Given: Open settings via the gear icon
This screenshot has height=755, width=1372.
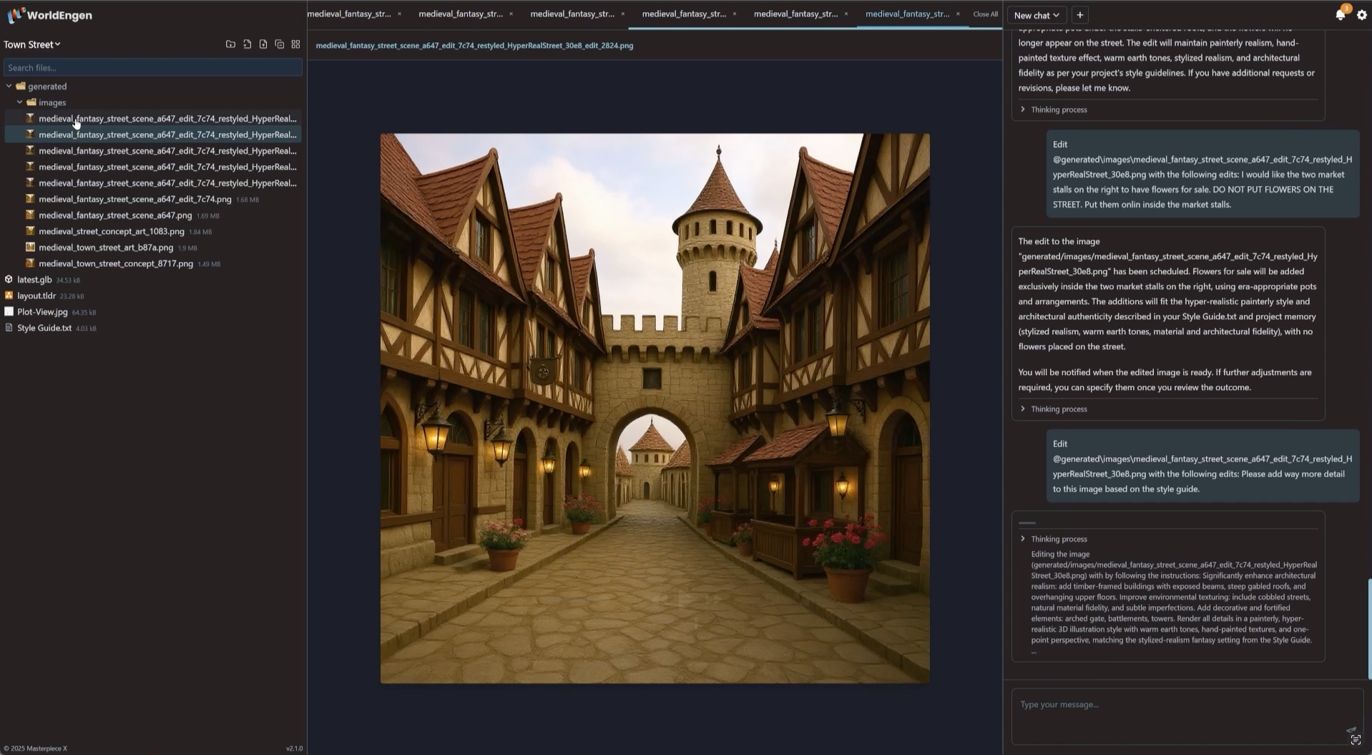Looking at the screenshot, I should click(1361, 15).
